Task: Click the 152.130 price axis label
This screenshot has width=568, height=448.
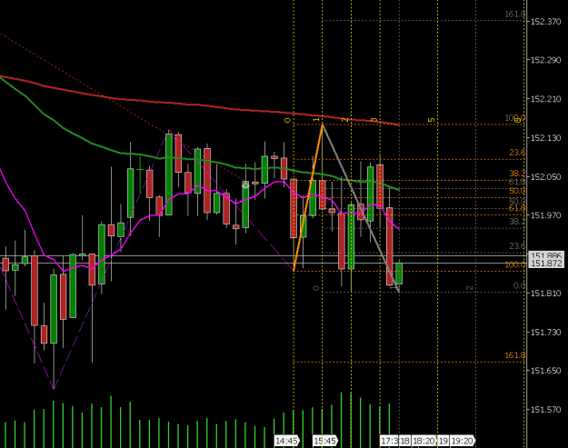Action: 545,137
